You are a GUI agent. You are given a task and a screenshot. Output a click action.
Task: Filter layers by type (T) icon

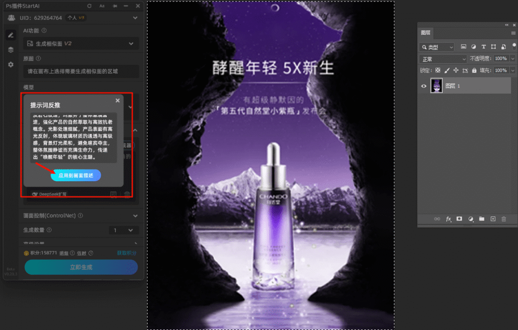tap(483, 47)
